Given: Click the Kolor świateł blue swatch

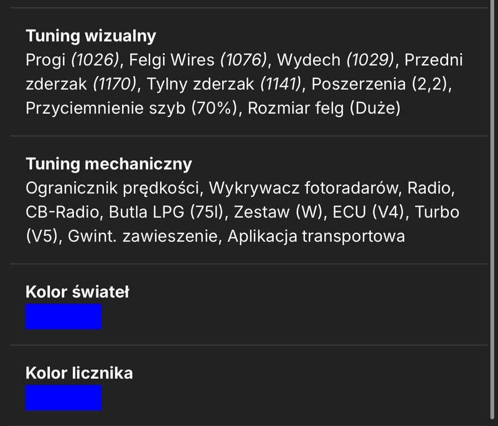Looking at the screenshot, I should (64, 316).
